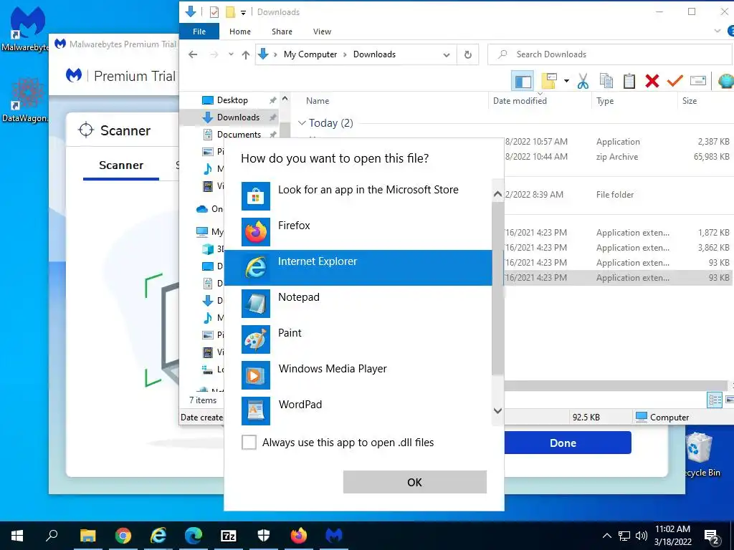Screen dimensions: 734x550
Task: Click the orange checkmark toolbar icon
Action: [675, 81]
